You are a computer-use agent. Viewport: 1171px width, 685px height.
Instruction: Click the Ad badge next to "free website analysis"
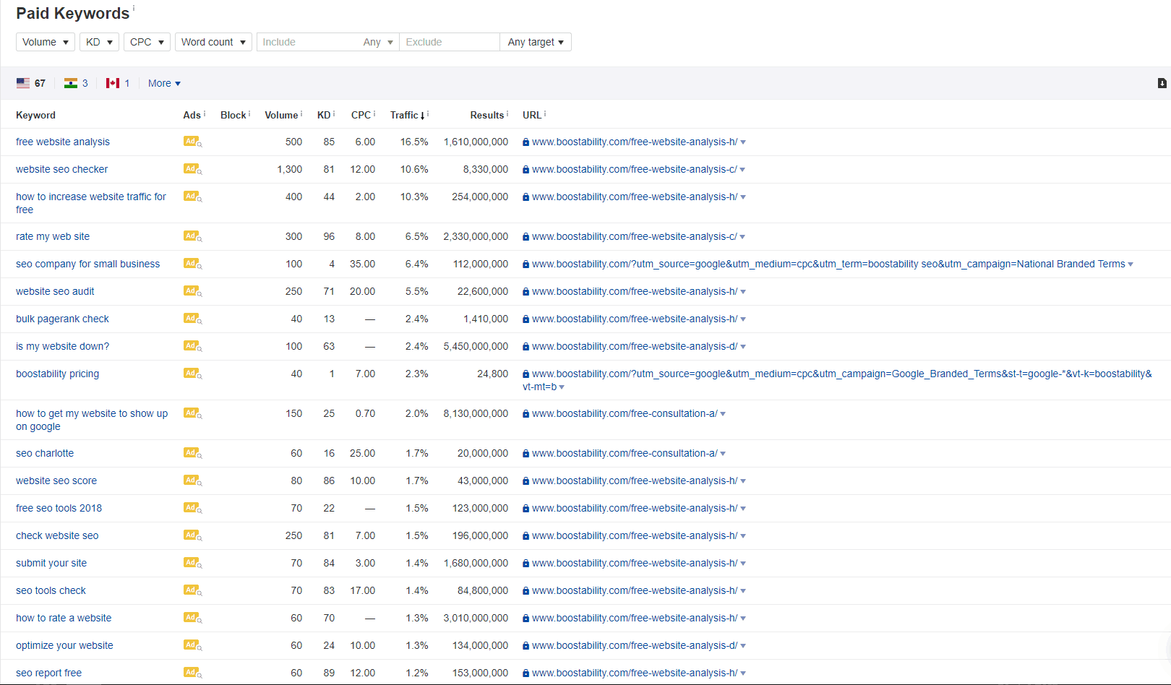(191, 142)
